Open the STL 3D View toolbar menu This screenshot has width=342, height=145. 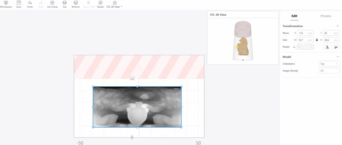pos(114,4)
